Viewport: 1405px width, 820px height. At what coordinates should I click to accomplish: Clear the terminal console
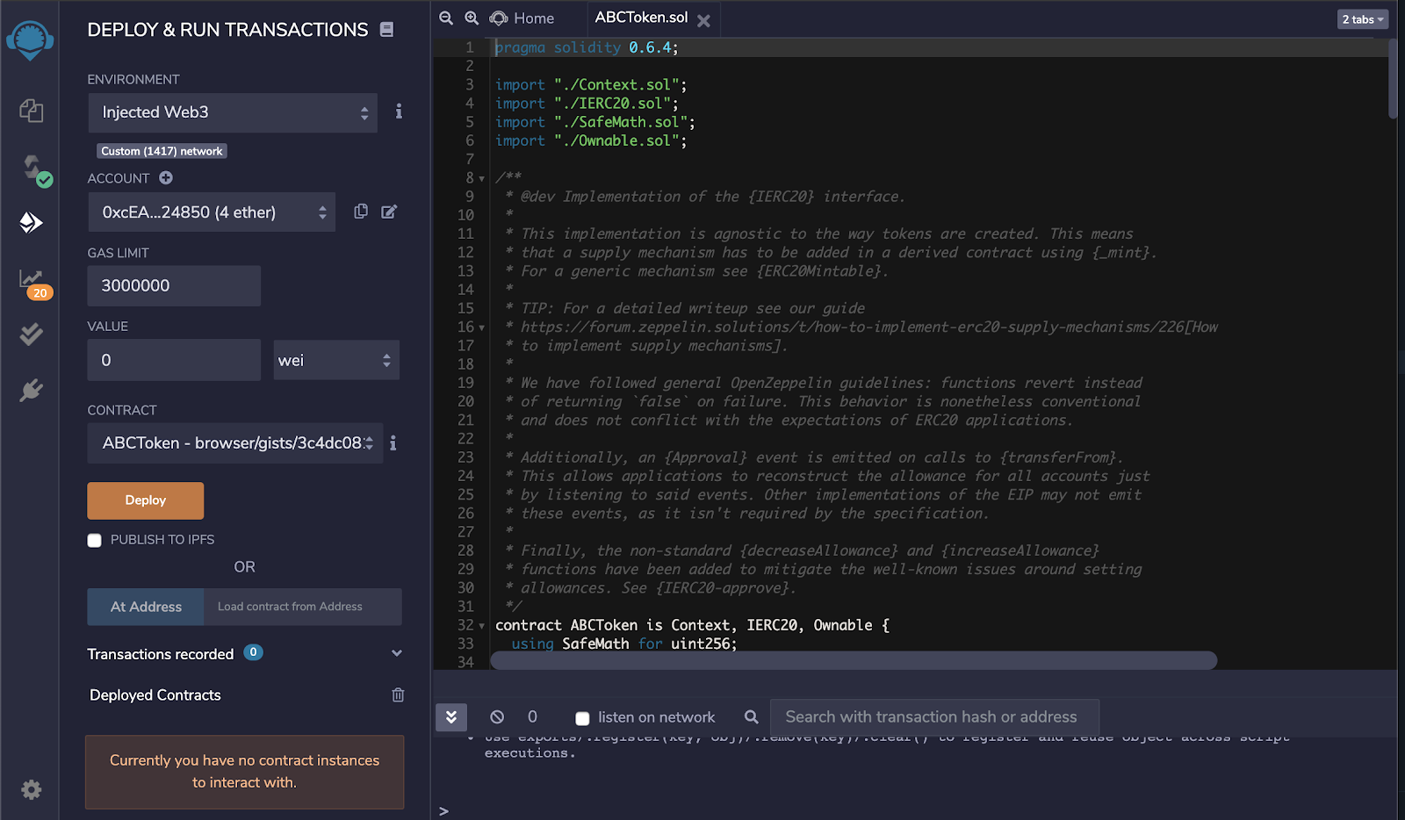click(497, 716)
